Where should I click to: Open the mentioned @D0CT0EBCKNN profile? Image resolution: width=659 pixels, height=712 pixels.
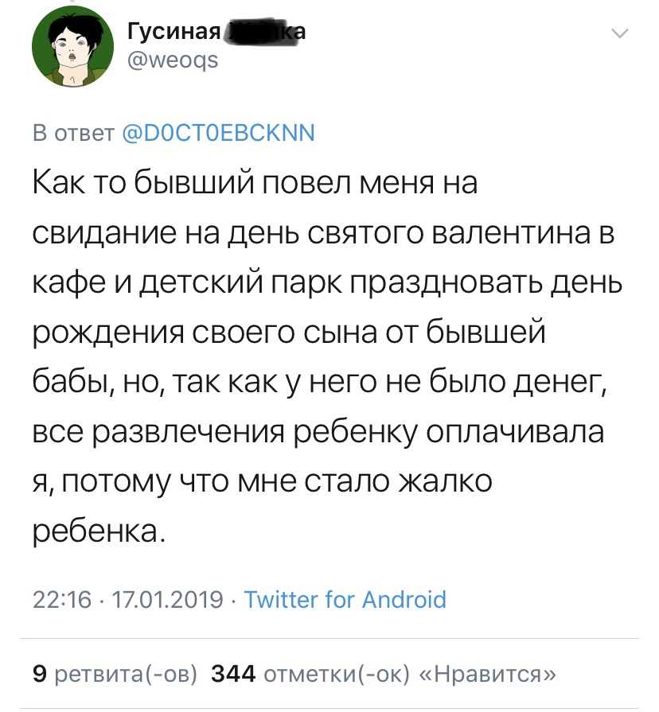218,133
